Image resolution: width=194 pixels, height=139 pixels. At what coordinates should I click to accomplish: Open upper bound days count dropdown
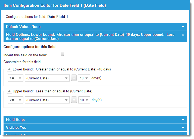84,100
